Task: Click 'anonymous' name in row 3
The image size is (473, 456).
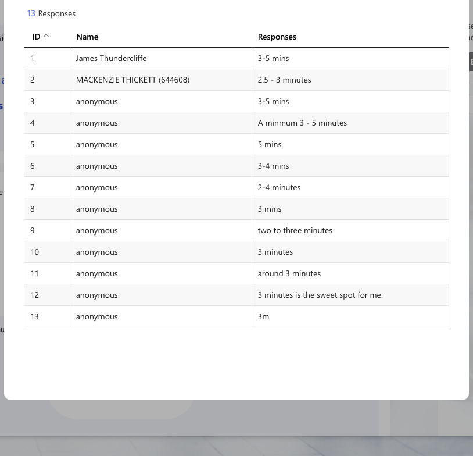Action: tap(97, 101)
